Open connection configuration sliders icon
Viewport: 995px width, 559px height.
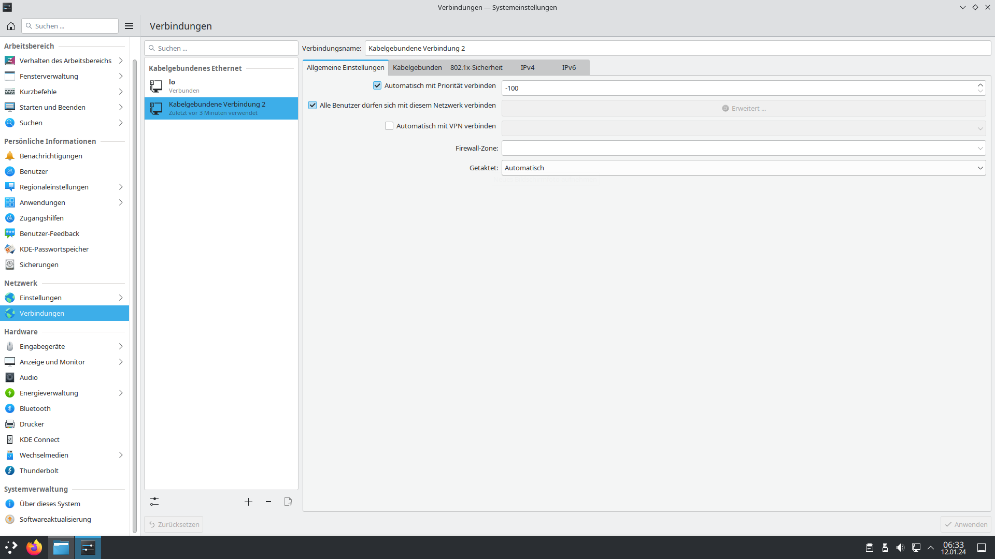154,502
